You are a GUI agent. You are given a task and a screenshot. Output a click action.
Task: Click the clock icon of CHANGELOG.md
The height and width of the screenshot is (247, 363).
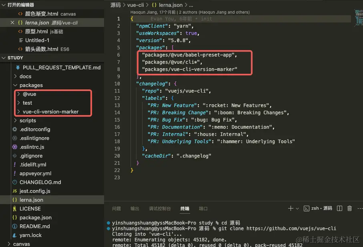tap(14, 182)
